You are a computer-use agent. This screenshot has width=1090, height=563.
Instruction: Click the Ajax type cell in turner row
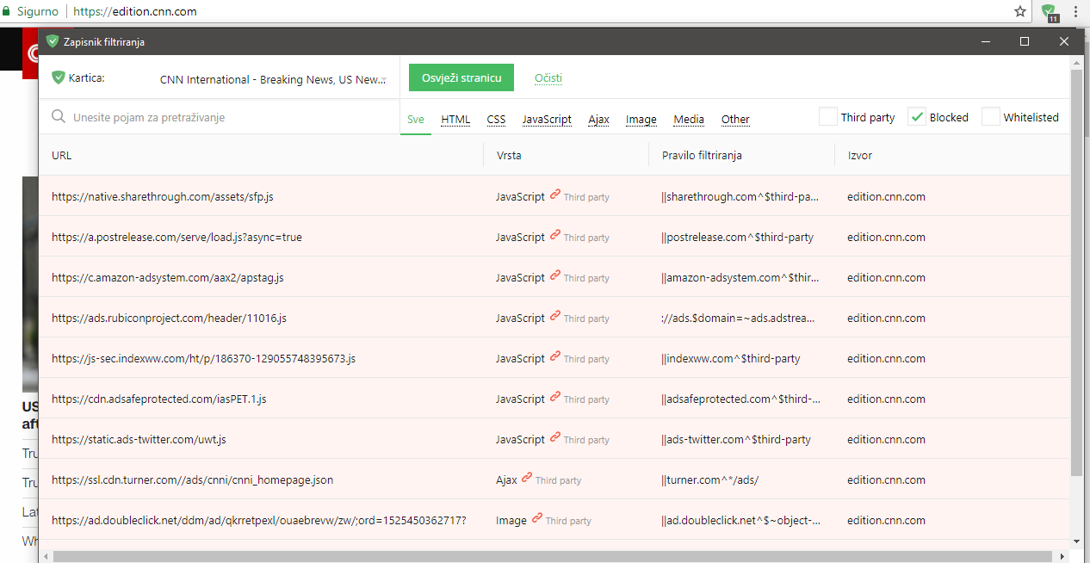(x=506, y=479)
